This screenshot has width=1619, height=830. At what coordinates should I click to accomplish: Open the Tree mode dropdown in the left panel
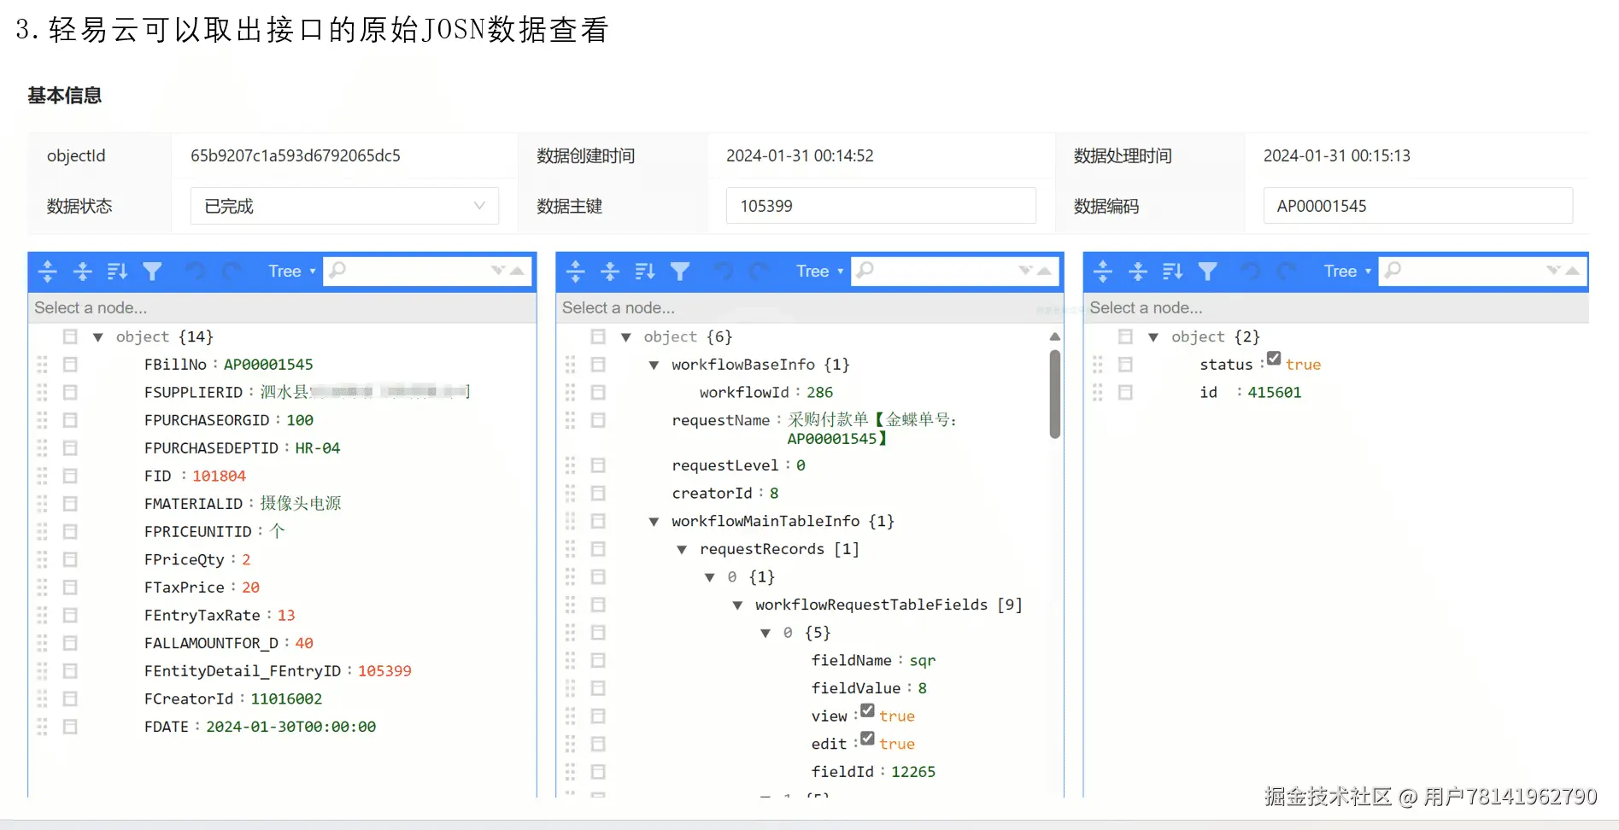[291, 272]
